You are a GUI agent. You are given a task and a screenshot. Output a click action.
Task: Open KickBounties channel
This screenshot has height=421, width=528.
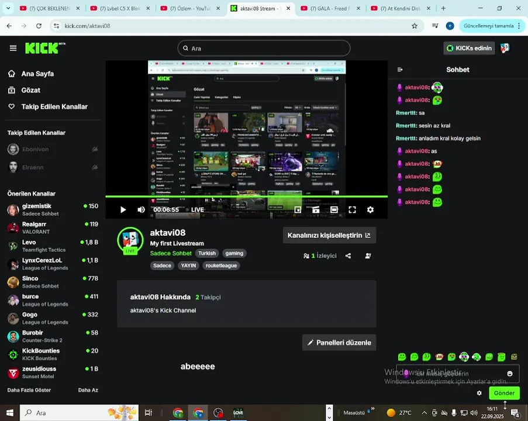53,354
